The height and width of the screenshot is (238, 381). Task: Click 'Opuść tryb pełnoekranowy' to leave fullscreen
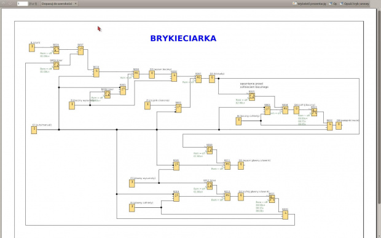355,4
